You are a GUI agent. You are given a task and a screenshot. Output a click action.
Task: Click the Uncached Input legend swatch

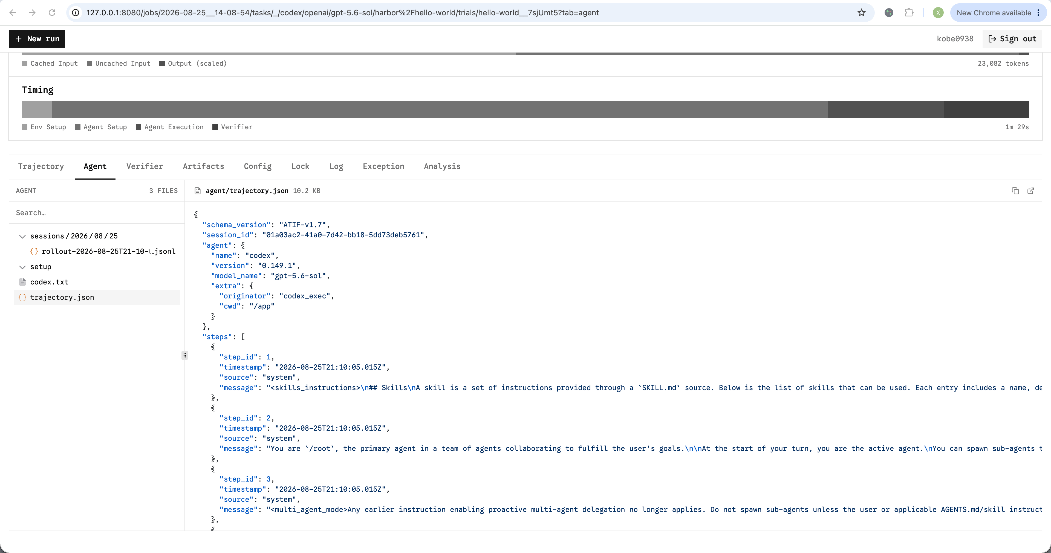tap(89, 64)
